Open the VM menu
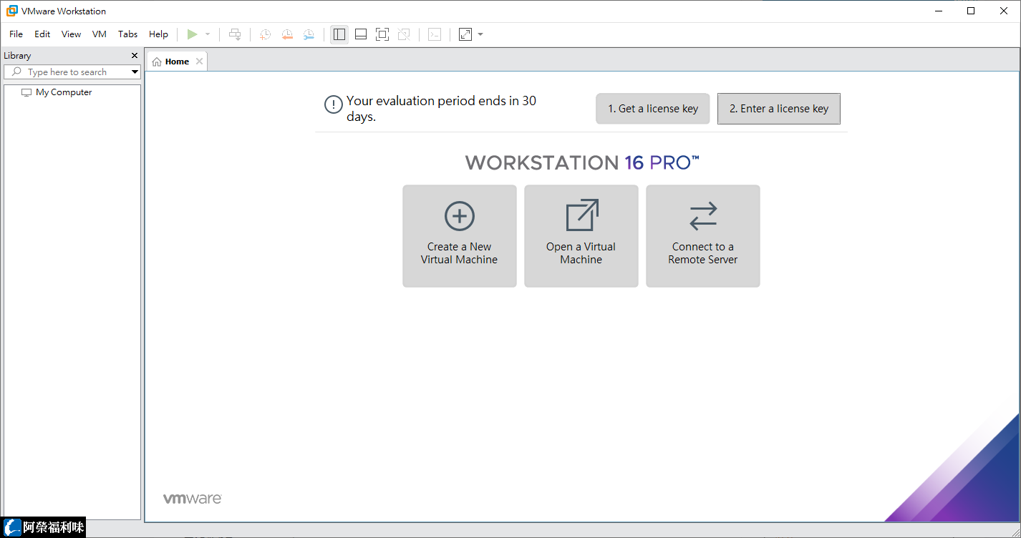Screen dimensions: 1021x538 pos(99,34)
